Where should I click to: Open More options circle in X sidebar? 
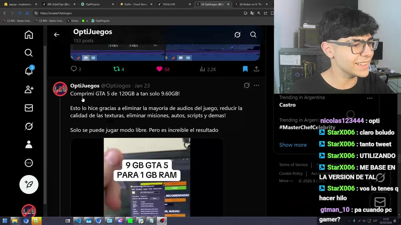29,163
